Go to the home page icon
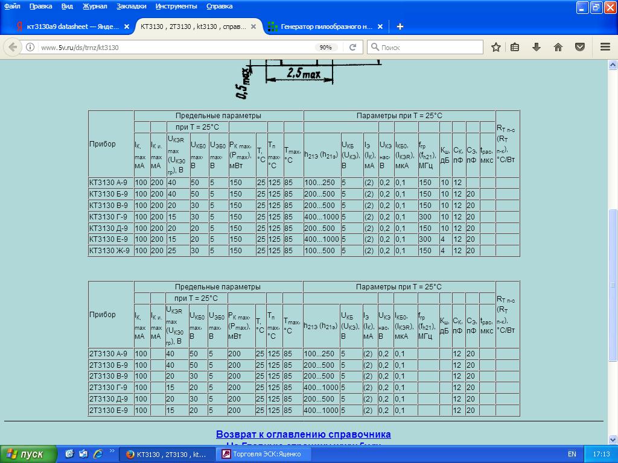The width and height of the screenshot is (618, 463). pos(558,47)
